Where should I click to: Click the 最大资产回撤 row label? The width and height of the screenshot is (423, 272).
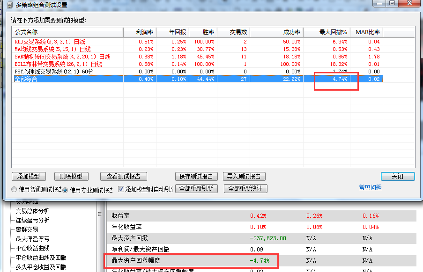129,238
